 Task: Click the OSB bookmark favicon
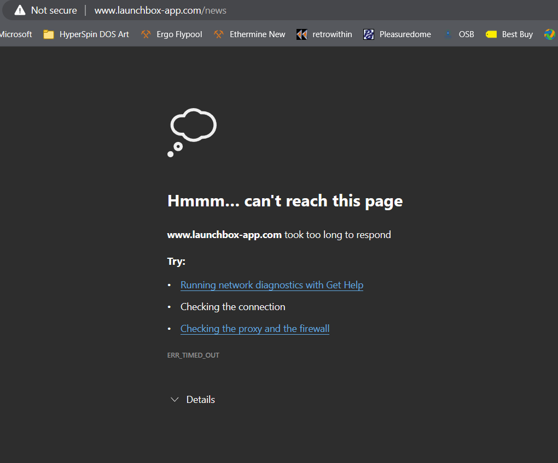click(448, 34)
